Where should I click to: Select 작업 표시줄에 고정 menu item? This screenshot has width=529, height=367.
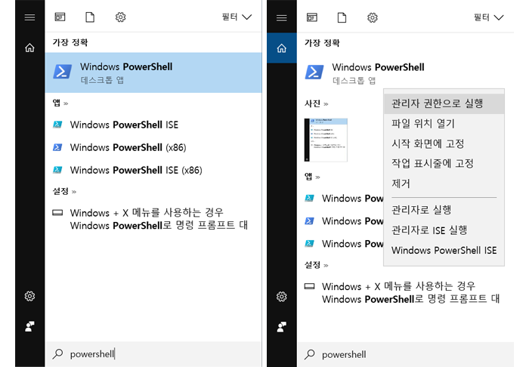click(444, 163)
